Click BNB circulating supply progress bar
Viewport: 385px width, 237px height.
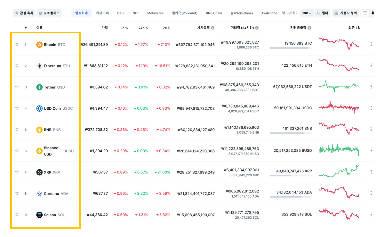(x=291, y=133)
